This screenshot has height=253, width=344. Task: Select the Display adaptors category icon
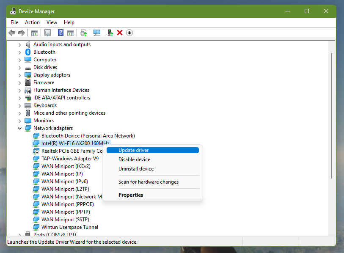[28, 75]
